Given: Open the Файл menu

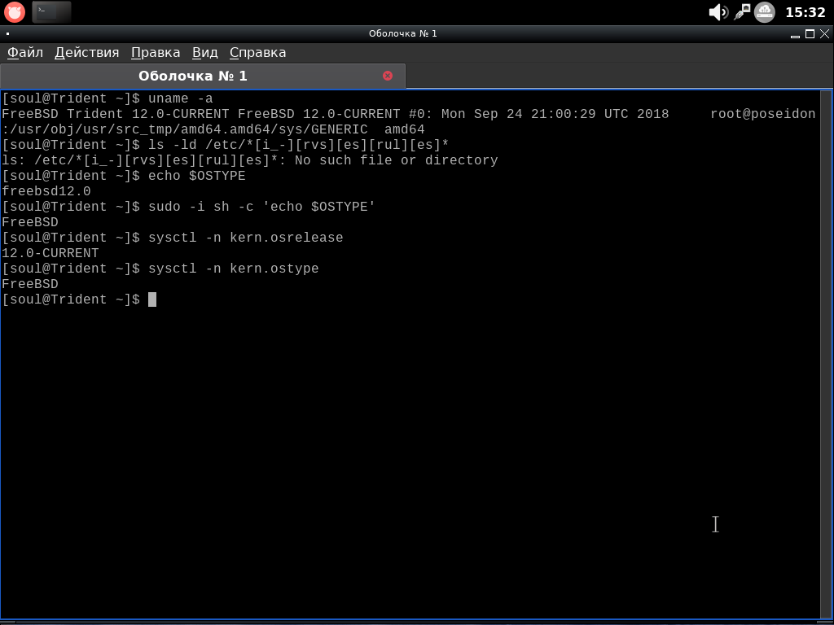Looking at the screenshot, I should (x=25, y=53).
